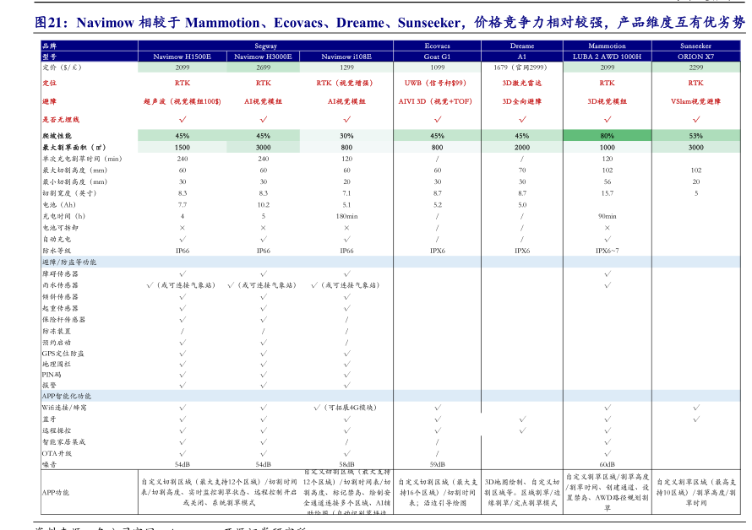Click the Sunseeker 53% climbing cell
The width and height of the screenshot is (752, 530).
pyautogui.click(x=695, y=136)
